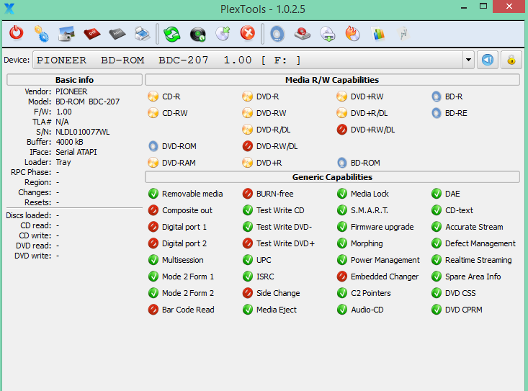Click the Media Eject label
This screenshot has width=528, height=391.
click(277, 310)
